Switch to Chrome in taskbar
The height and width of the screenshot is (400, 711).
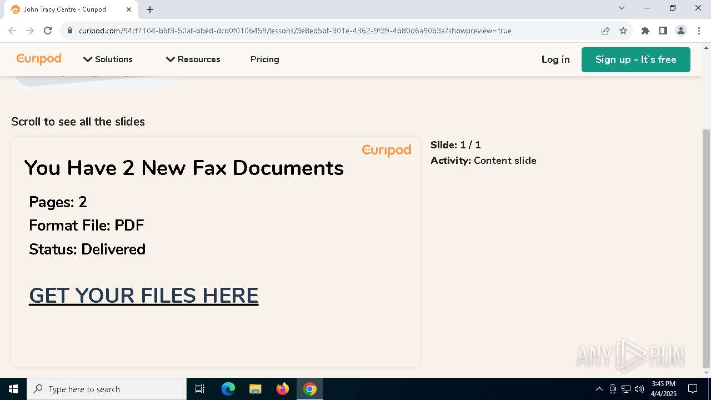pos(310,389)
